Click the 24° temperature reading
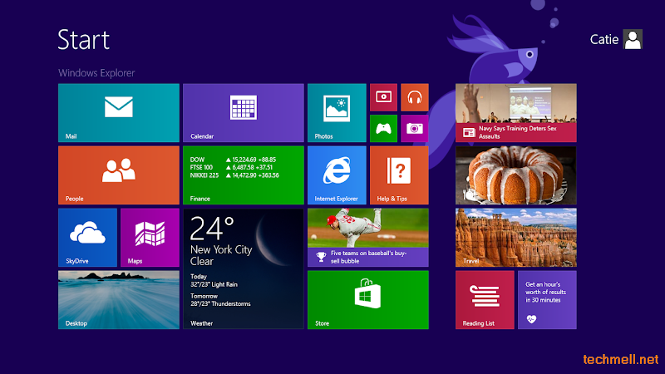 click(212, 228)
